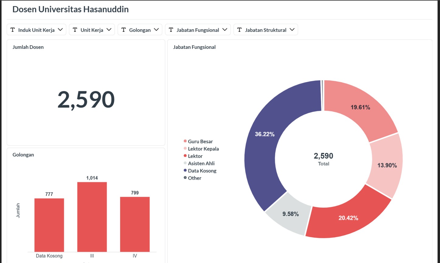Click the gray Other legend dot

[x=185, y=178]
